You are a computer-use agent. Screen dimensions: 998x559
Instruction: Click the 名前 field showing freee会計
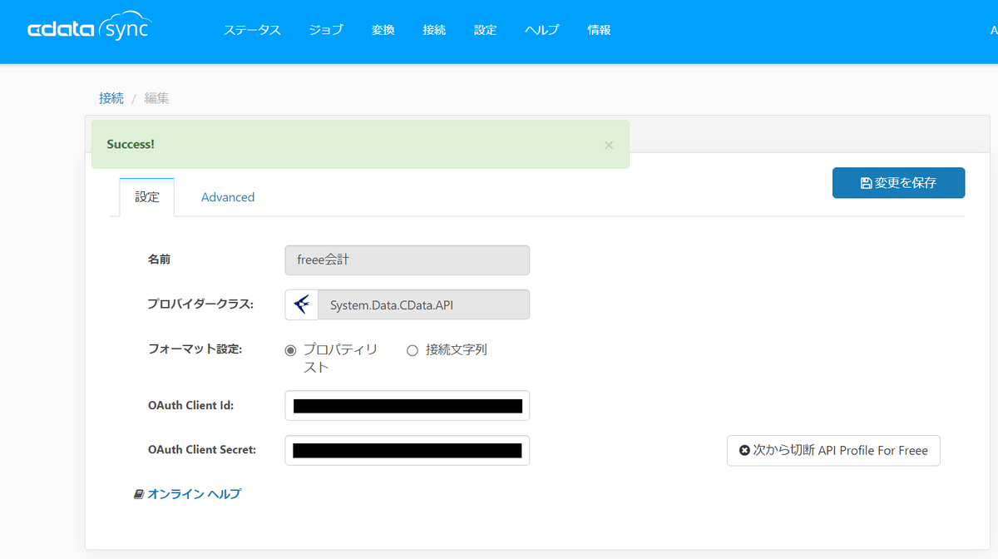tap(407, 260)
